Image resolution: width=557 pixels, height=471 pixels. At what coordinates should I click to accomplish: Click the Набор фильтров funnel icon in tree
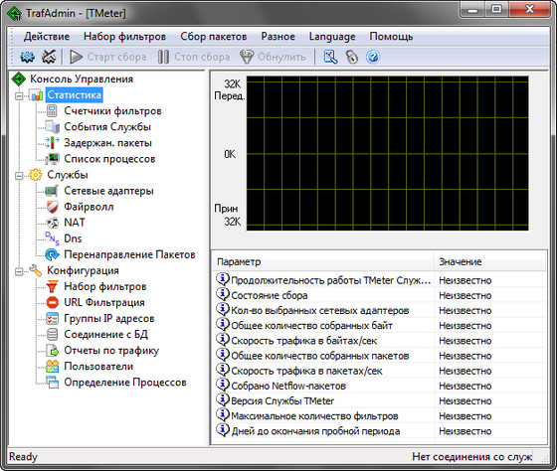pos(53,286)
